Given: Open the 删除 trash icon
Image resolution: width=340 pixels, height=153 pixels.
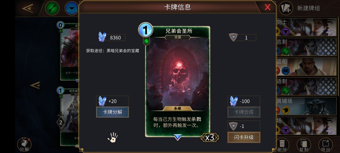Looking at the screenshot, I should pyautogui.click(x=282, y=145).
